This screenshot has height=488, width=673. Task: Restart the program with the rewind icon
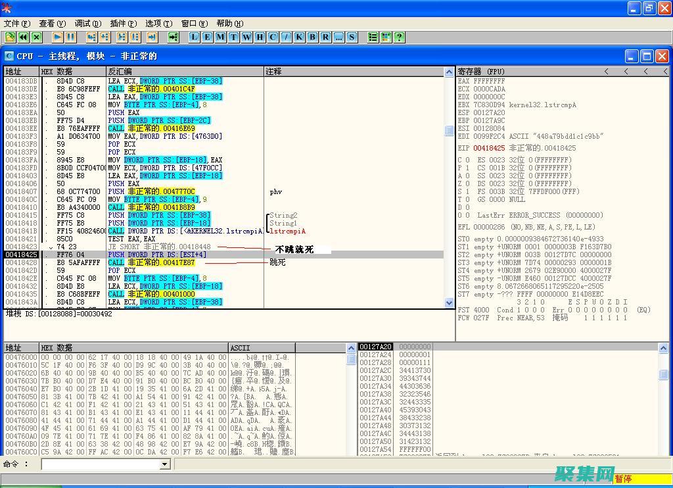click(23, 37)
